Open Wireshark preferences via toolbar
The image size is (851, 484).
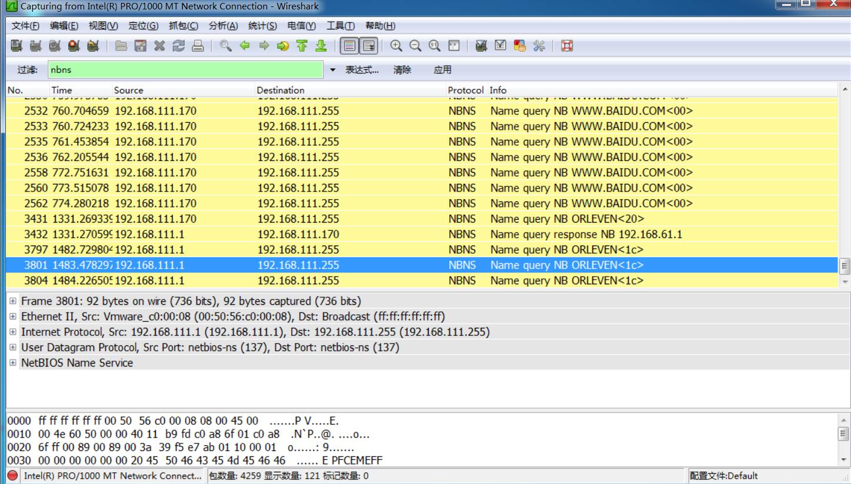(538, 45)
